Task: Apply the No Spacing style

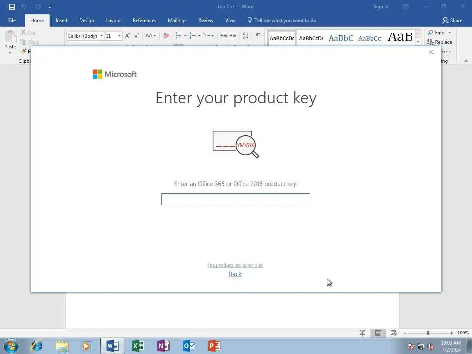Action: click(x=311, y=38)
